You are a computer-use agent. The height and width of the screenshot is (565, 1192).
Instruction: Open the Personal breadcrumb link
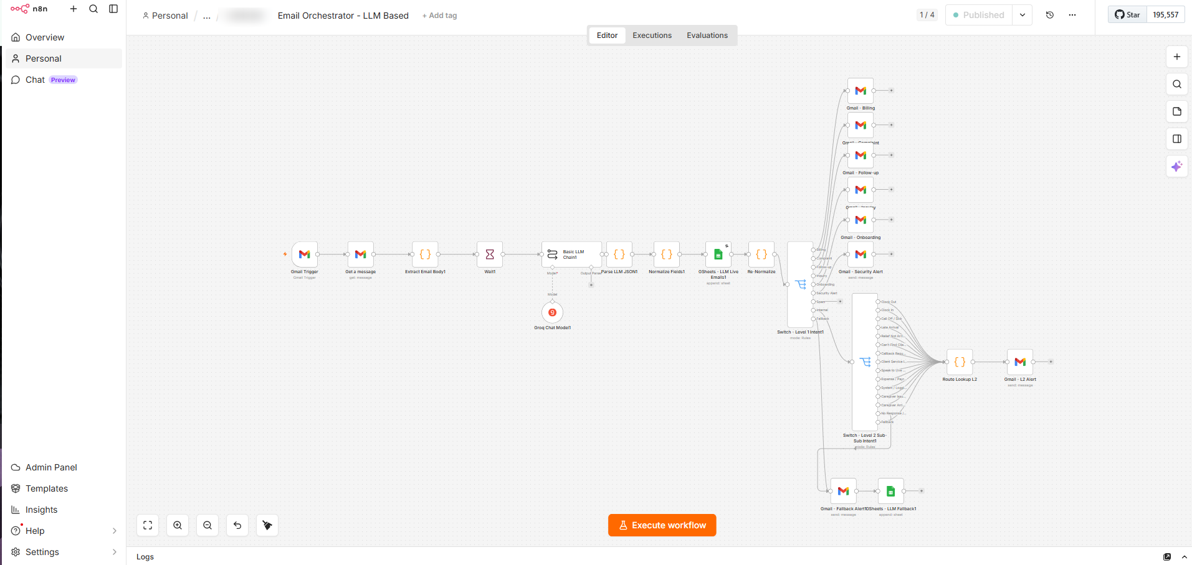(165, 16)
